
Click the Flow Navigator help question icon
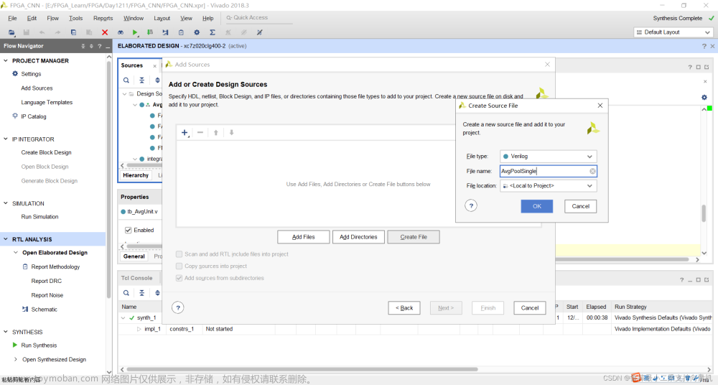99,46
